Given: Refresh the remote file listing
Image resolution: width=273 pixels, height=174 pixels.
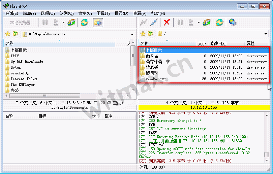Looking at the screenshot, I should point(219,23).
